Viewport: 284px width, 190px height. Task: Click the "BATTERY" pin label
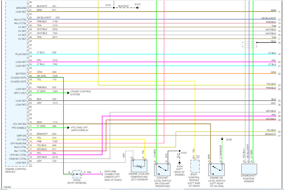coord(21,74)
